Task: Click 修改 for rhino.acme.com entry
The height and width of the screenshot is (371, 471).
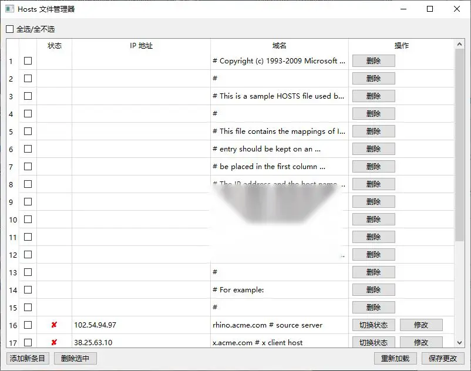Action: coord(421,325)
